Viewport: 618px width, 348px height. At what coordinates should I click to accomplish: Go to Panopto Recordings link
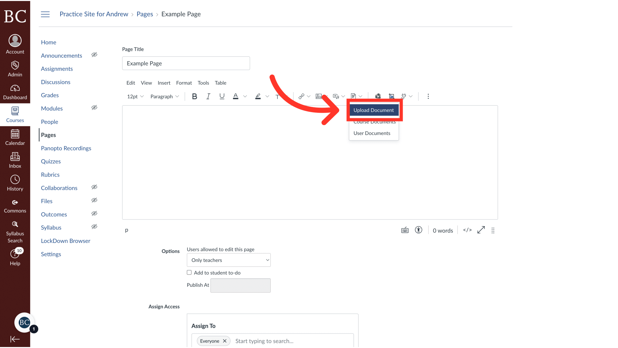coord(66,148)
